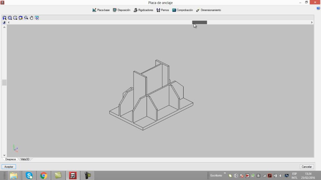Viewport: 321px width, 180px height.
Task: Expand the Escritorio toolbar chevron
Action: pos(225,173)
